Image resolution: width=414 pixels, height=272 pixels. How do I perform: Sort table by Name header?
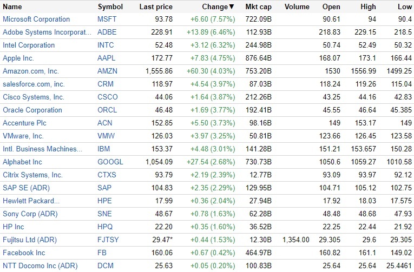[12, 7]
